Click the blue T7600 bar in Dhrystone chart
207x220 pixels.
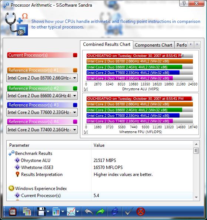pos(133,72)
